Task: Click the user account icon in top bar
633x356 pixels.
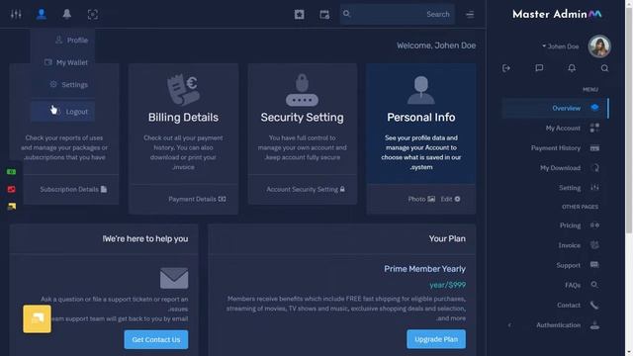Action: click(x=42, y=15)
